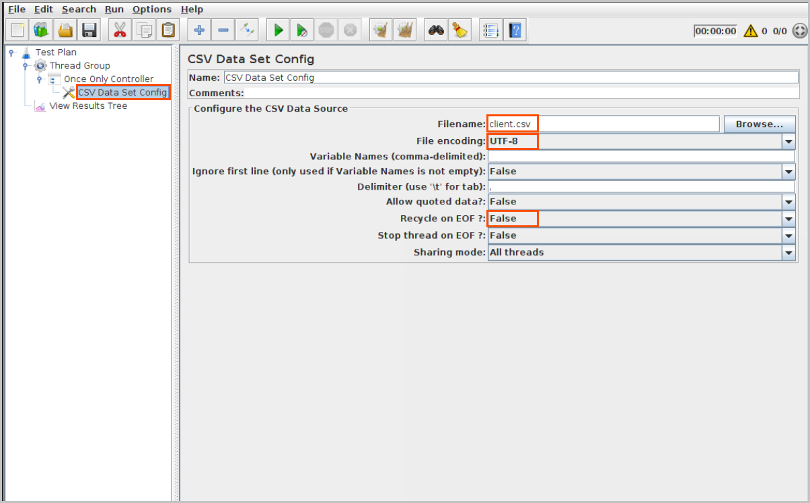The image size is (810, 503).
Task: Click the Stop test icon
Action: pyautogui.click(x=326, y=30)
